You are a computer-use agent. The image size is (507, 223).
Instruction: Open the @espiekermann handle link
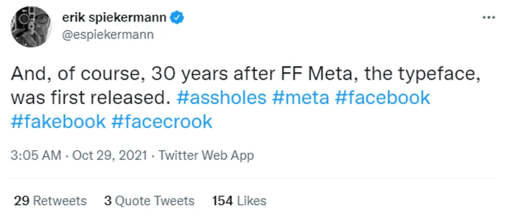pyautogui.click(x=108, y=34)
